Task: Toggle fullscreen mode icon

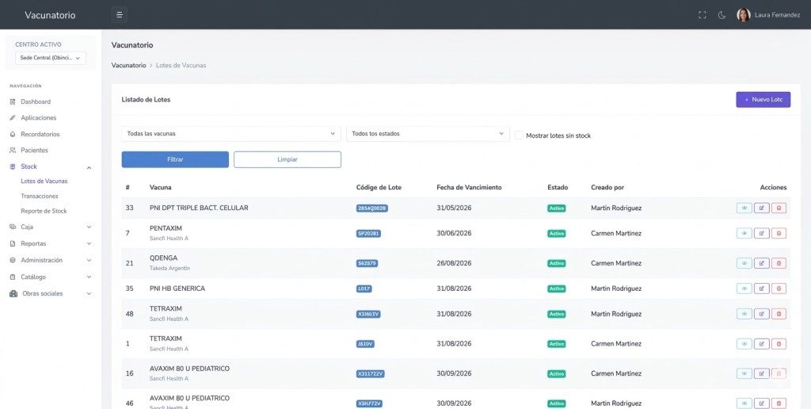Action: pos(702,14)
